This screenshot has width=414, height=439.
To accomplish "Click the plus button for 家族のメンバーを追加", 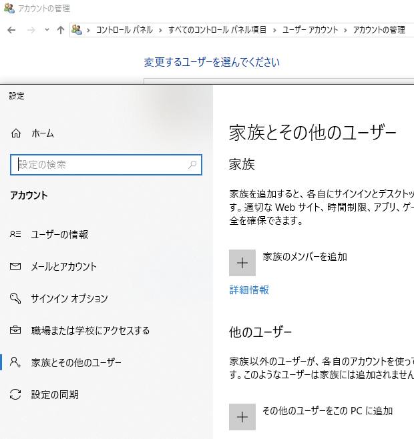I will click(242, 263).
